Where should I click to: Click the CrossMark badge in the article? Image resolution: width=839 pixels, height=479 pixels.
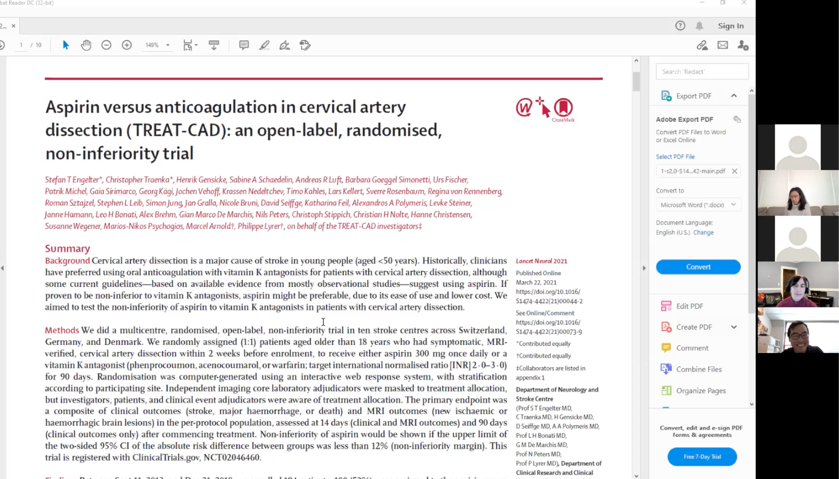(x=563, y=110)
